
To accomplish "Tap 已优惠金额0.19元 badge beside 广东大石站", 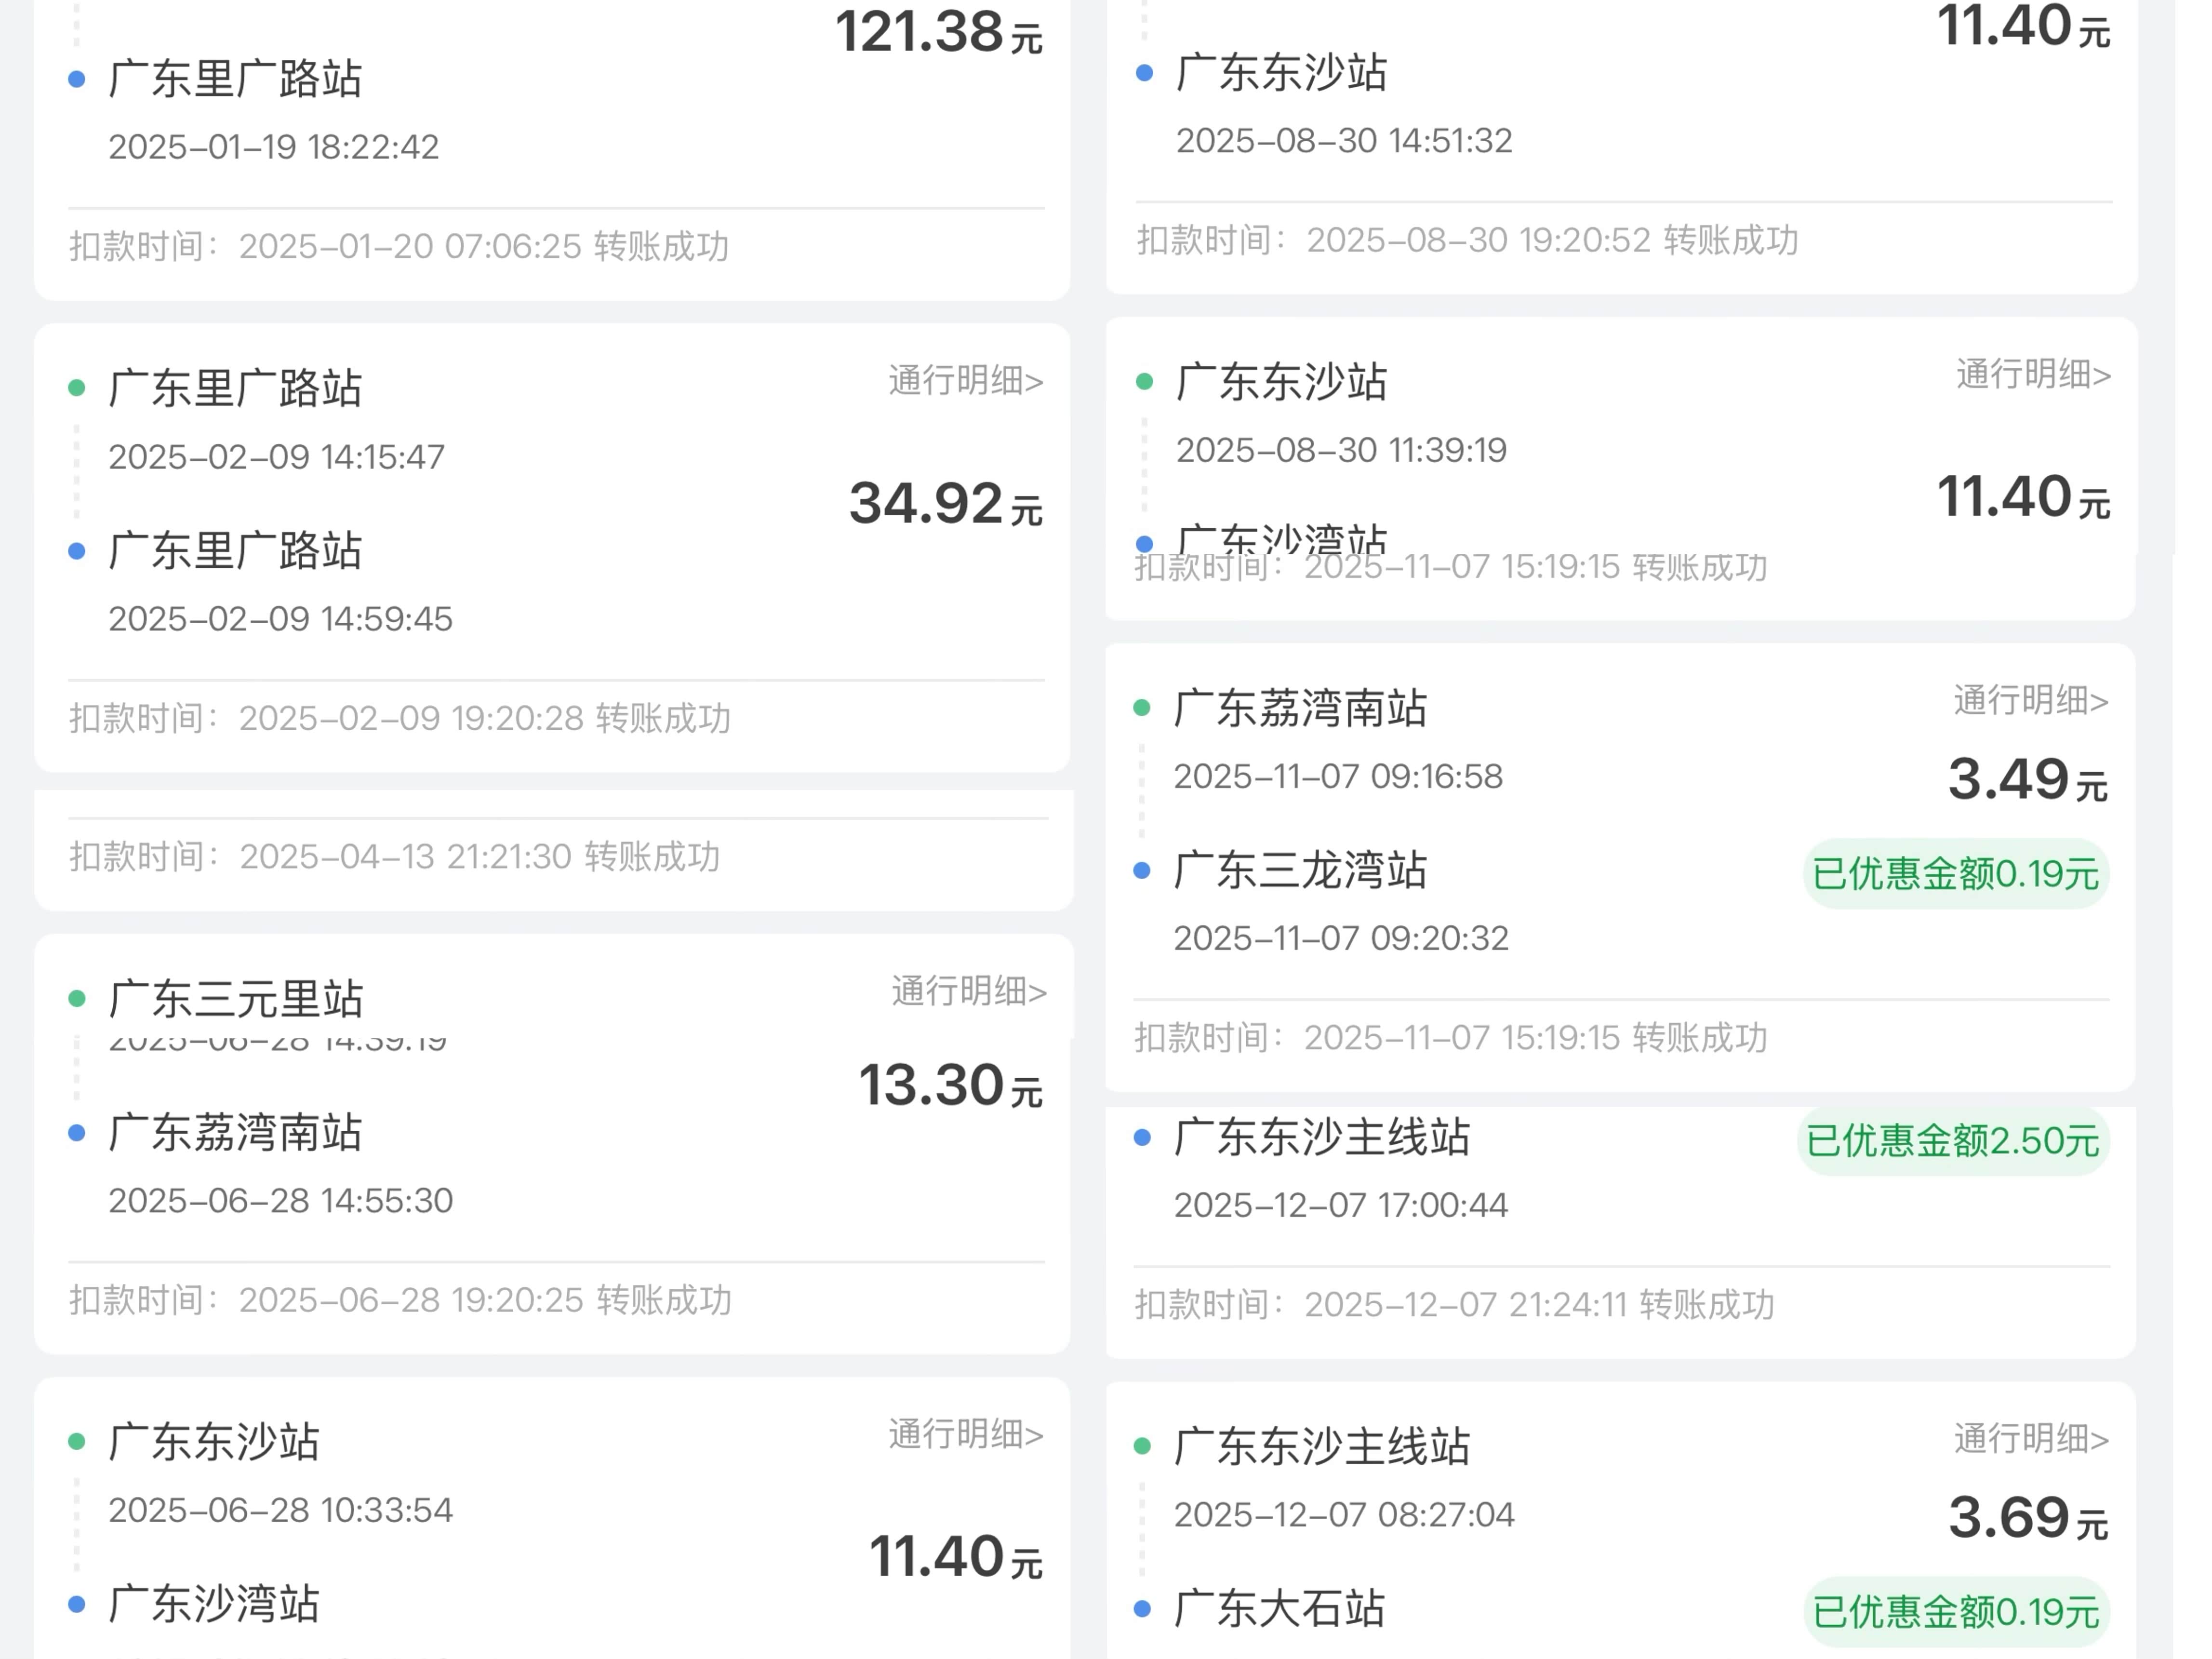I will pyautogui.click(x=1955, y=1612).
